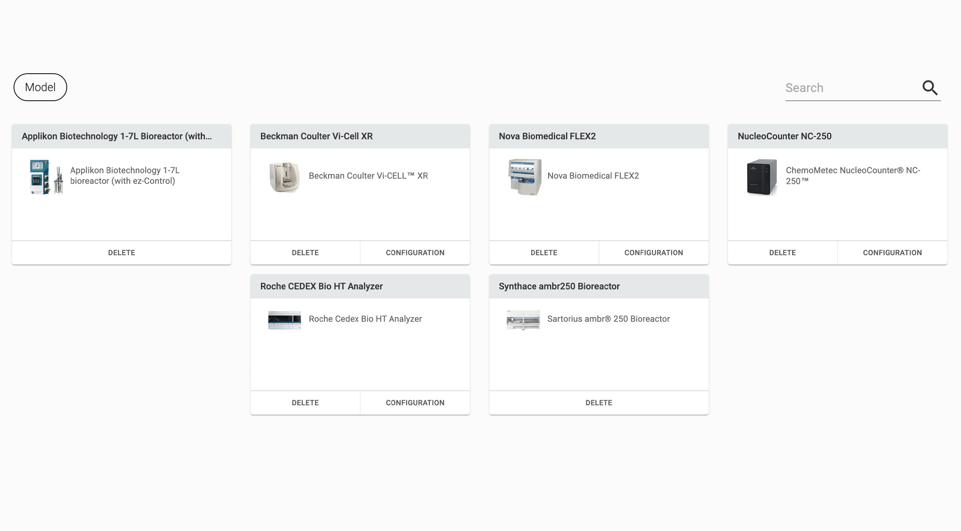Open Configuration for NucleoCounter NC-250
The width and height of the screenshot is (961, 531).
(892, 253)
